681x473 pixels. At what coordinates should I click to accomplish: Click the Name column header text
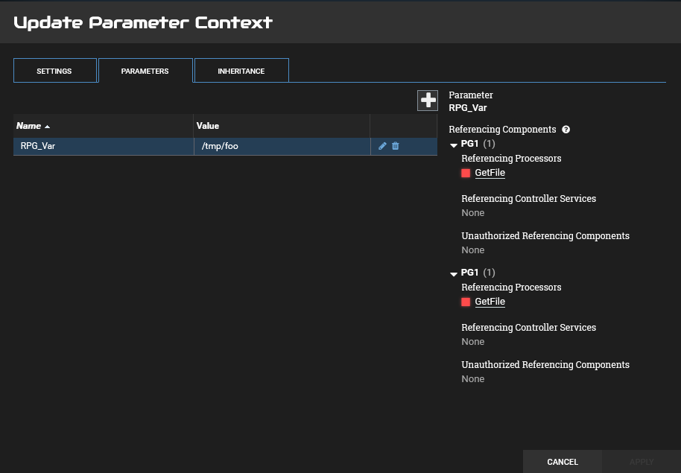tap(28, 126)
